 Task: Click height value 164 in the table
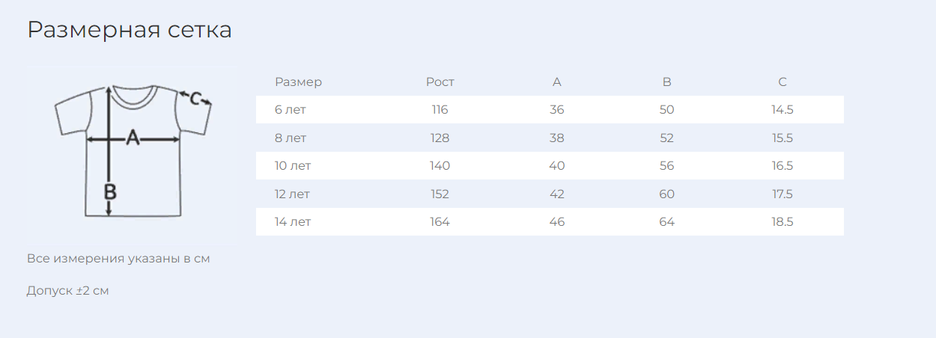[x=440, y=222]
